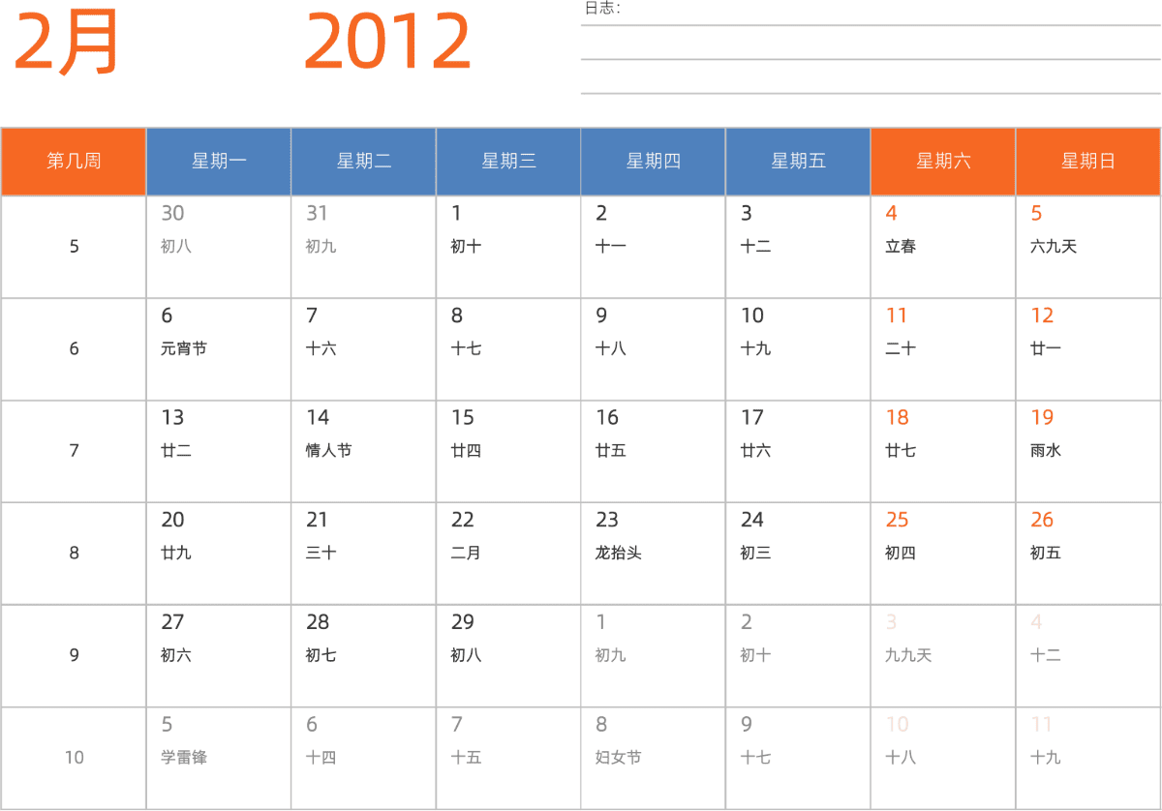Click the "立春" solar term label
1162x811 pixels.
901,247
